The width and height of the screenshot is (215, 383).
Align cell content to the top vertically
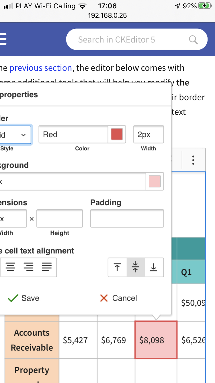(x=117, y=267)
